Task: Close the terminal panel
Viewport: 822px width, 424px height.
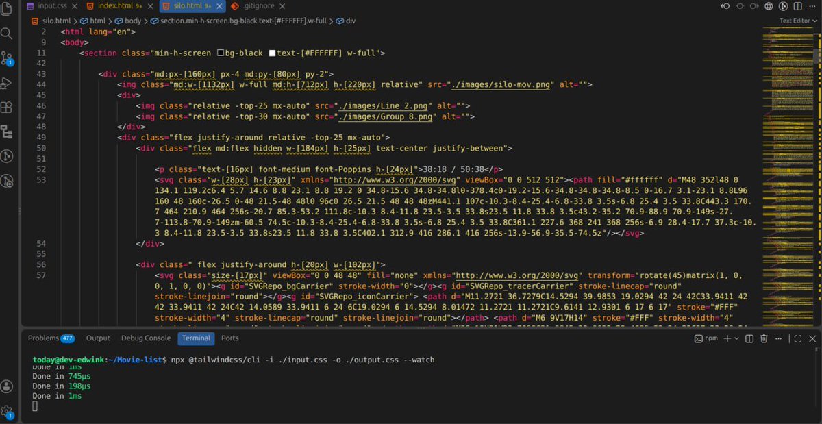Action: [x=812, y=338]
